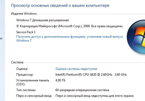145x101 pixels.
Task: Click the heading 'Просмотр основных сведений о вашем компьютере'
Action: tap(60, 5)
